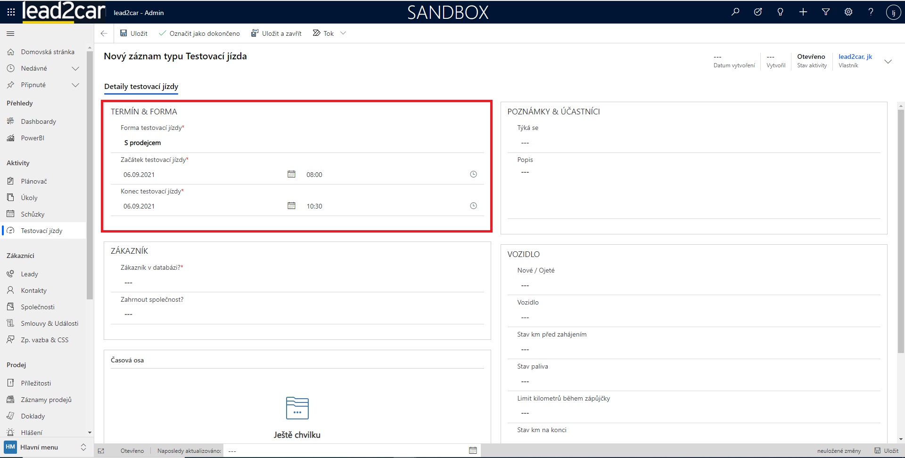Open settings gear in the top bar

(x=848, y=12)
